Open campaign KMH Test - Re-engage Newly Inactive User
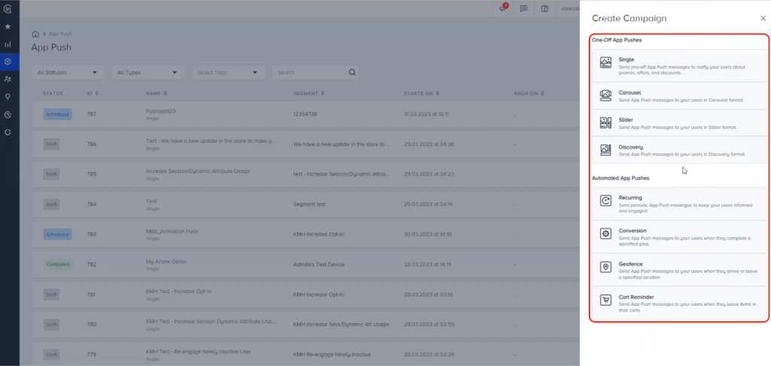The height and width of the screenshot is (366, 771). [199, 351]
